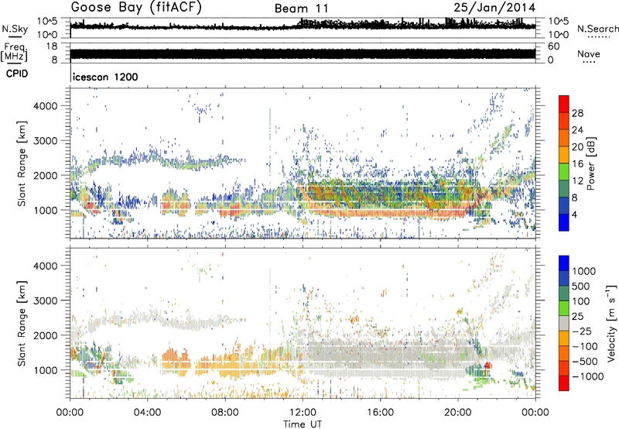Click the "Power [dB]" colorbar title
Viewport: 619px width, 429px height.
[x=590, y=163]
